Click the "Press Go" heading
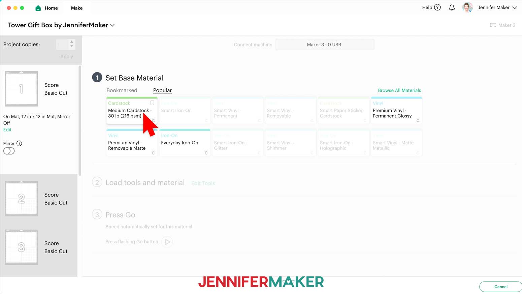Screen dimensions: 522x294 tap(120, 215)
